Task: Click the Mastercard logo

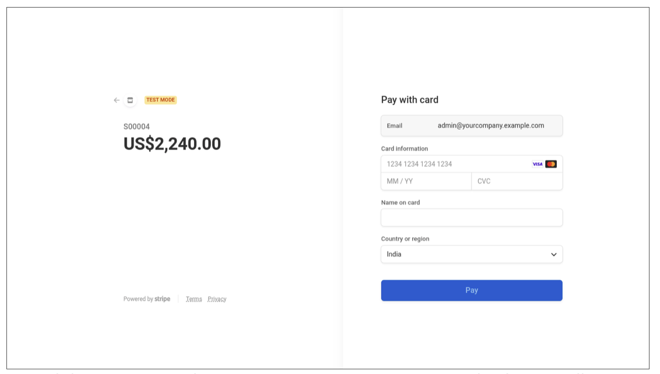Action: coord(551,164)
